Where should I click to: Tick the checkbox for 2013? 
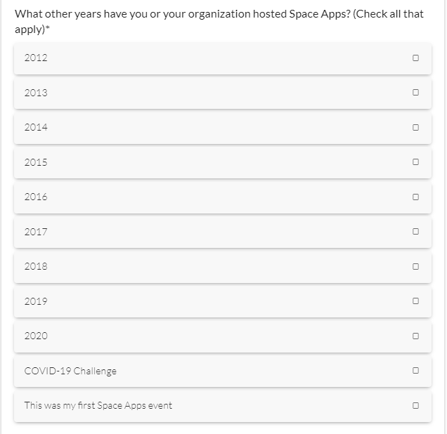[x=415, y=93]
